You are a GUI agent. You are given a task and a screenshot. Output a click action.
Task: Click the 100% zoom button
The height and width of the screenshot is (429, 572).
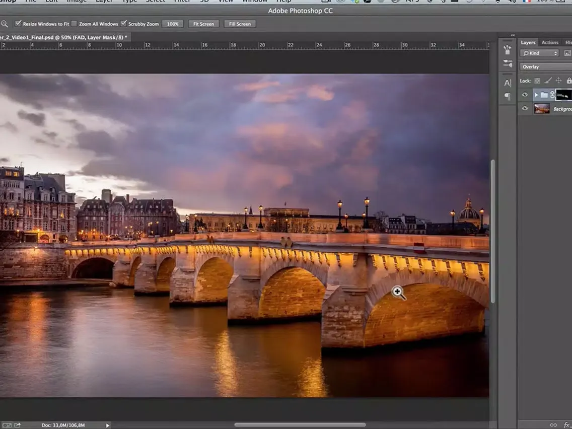point(173,24)
